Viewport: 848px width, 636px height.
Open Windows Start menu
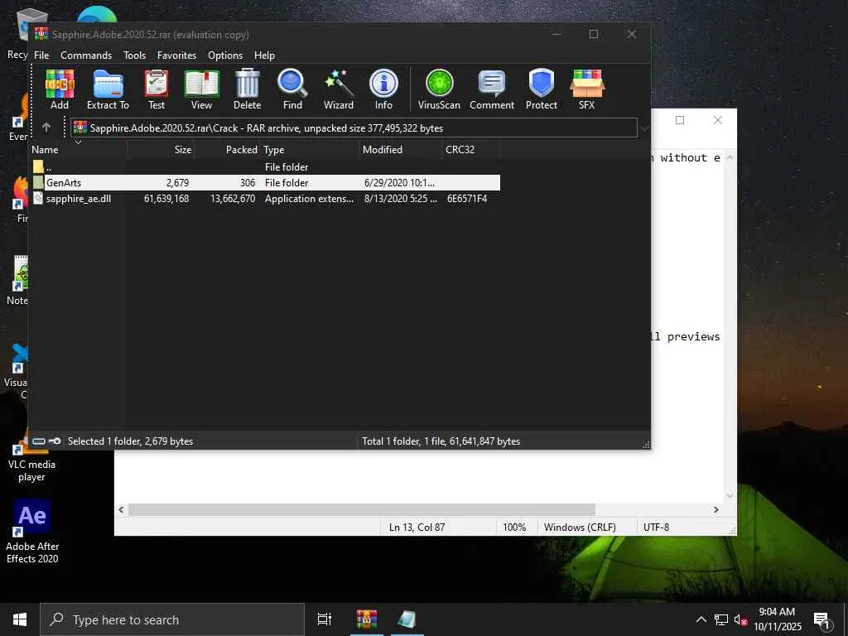(20, 619)
